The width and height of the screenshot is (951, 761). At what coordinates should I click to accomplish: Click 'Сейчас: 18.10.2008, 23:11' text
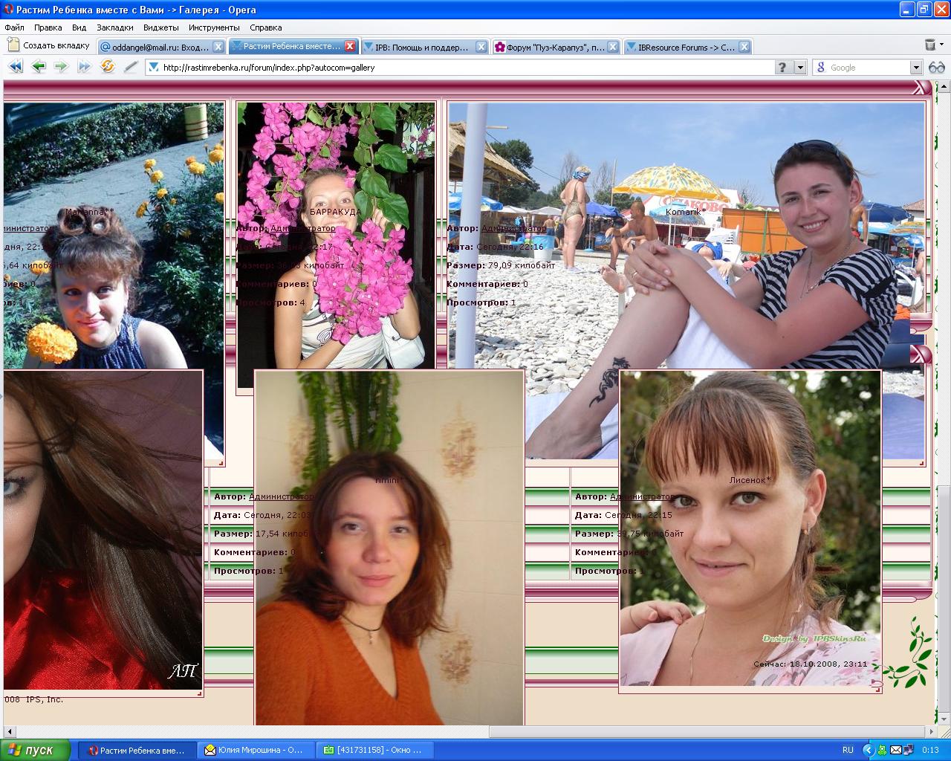click(x=810, y=664)
